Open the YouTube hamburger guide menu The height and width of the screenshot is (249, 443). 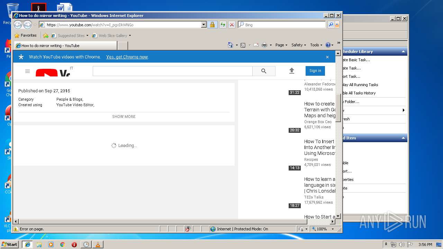[x=28, y=71]
